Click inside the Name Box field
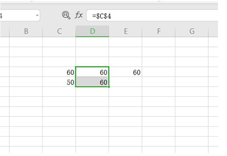The image size is (227, 156). point(16,16)
